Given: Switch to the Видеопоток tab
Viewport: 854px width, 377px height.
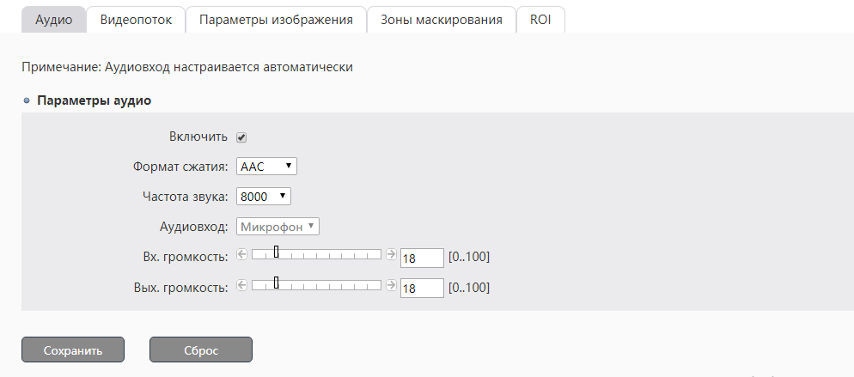Looking at the screenshot, I should tap(136, 20).
